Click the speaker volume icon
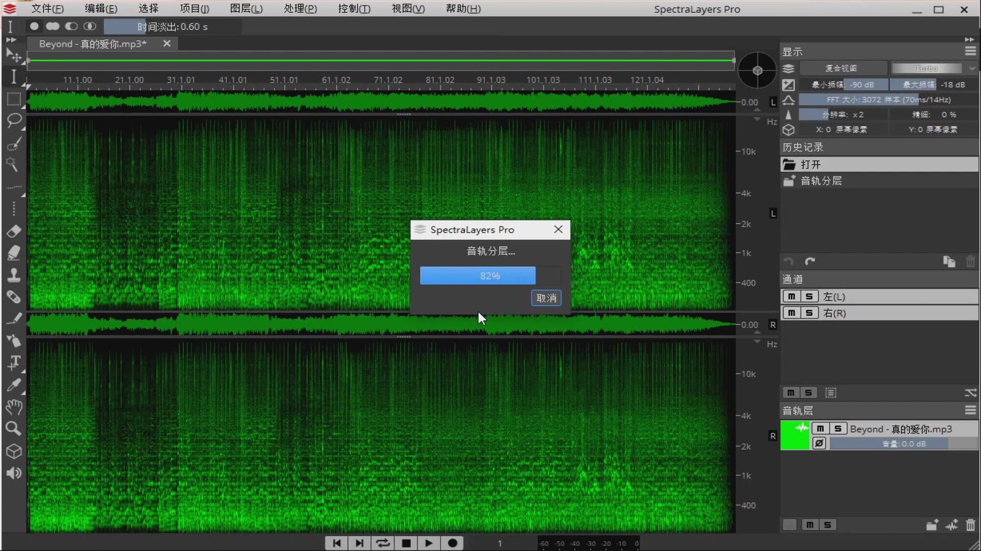This screenshot has width=981, height=551. click(x=14, y=473)
